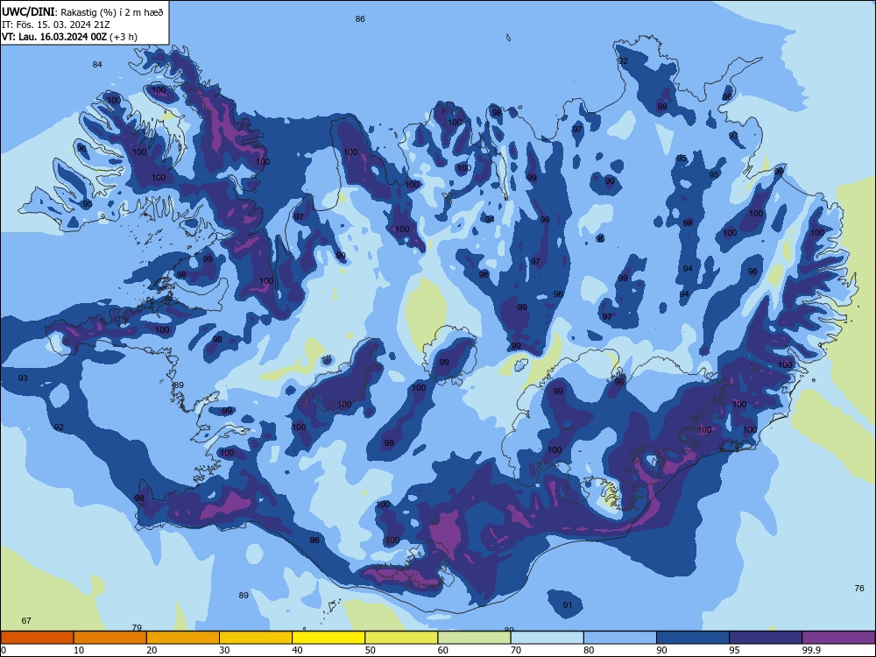This screenshot has width=876, height=657.
Task: Select the legend tick label 80
Action: (589, 650)
